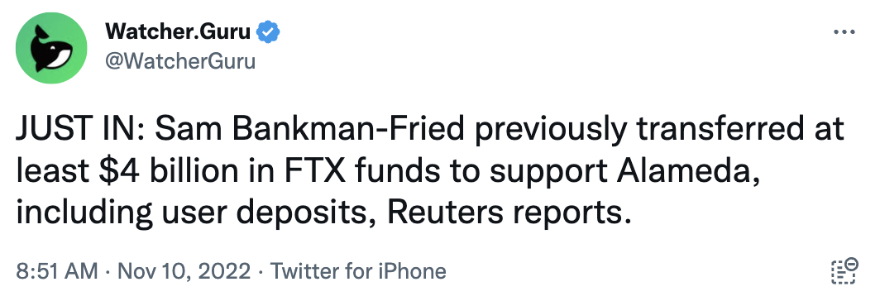Open the Watcher.Guru display name link

click(177, 32)
